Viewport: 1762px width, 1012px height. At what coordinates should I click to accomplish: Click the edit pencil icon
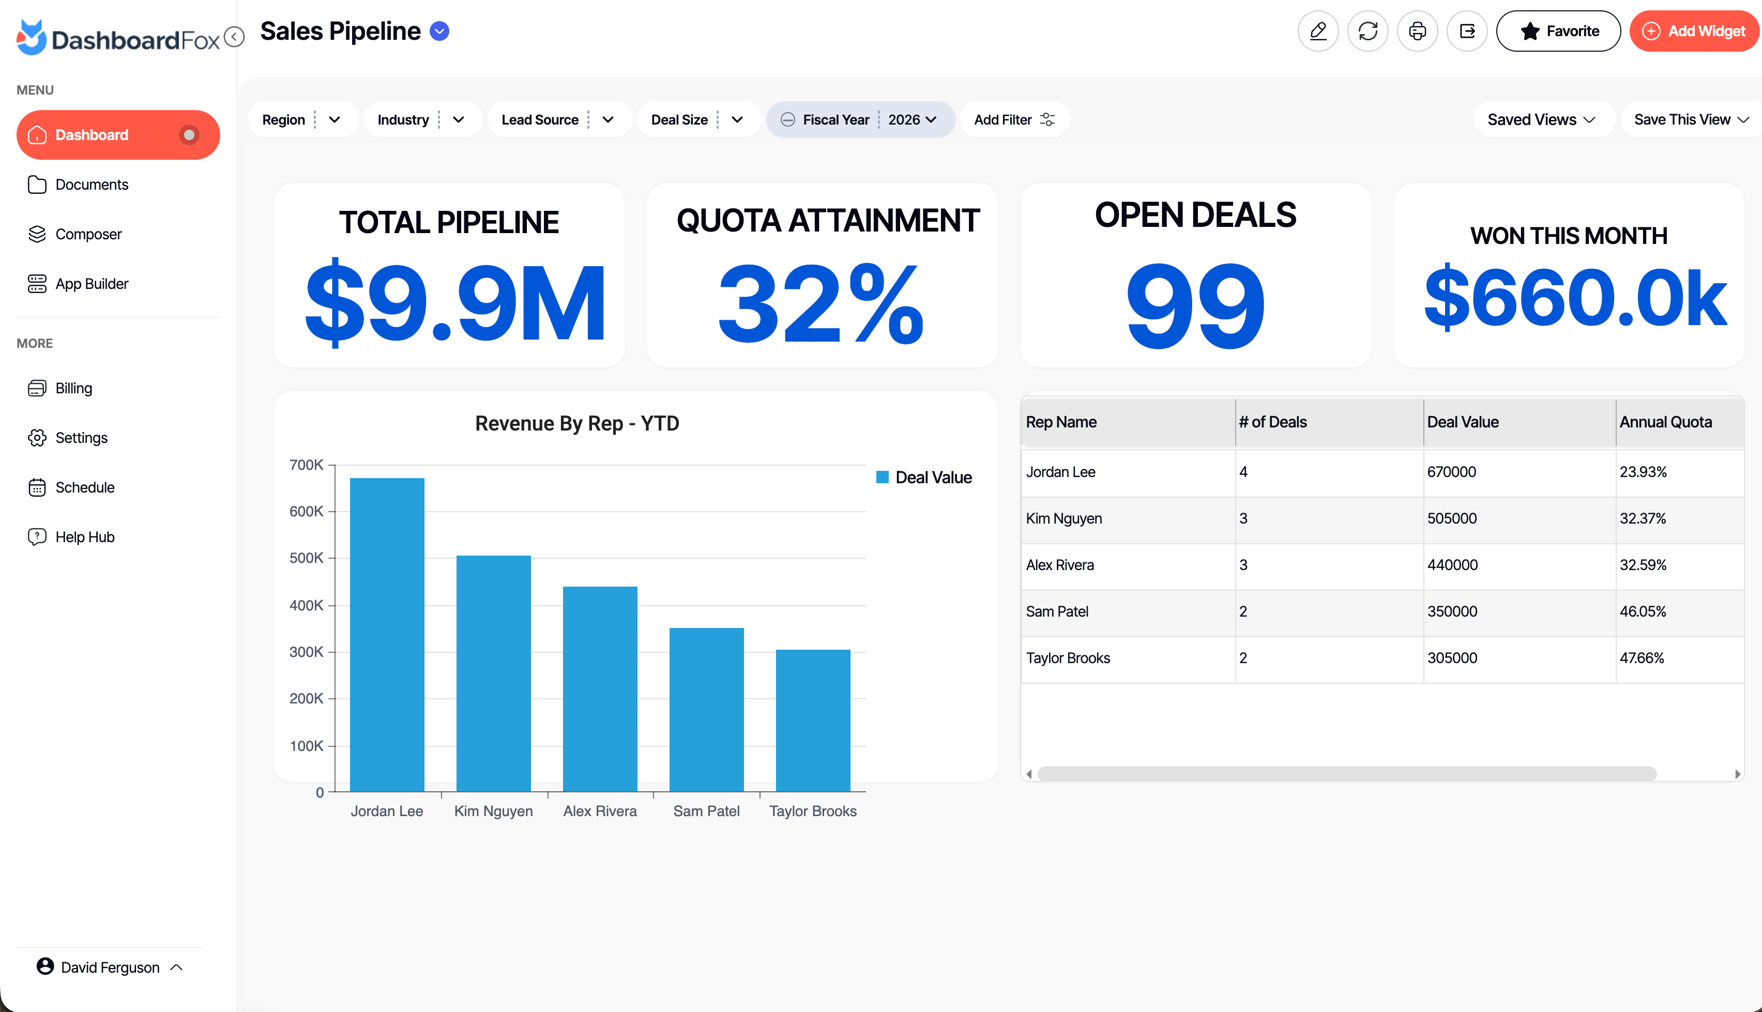click(x=1318, y=32)
